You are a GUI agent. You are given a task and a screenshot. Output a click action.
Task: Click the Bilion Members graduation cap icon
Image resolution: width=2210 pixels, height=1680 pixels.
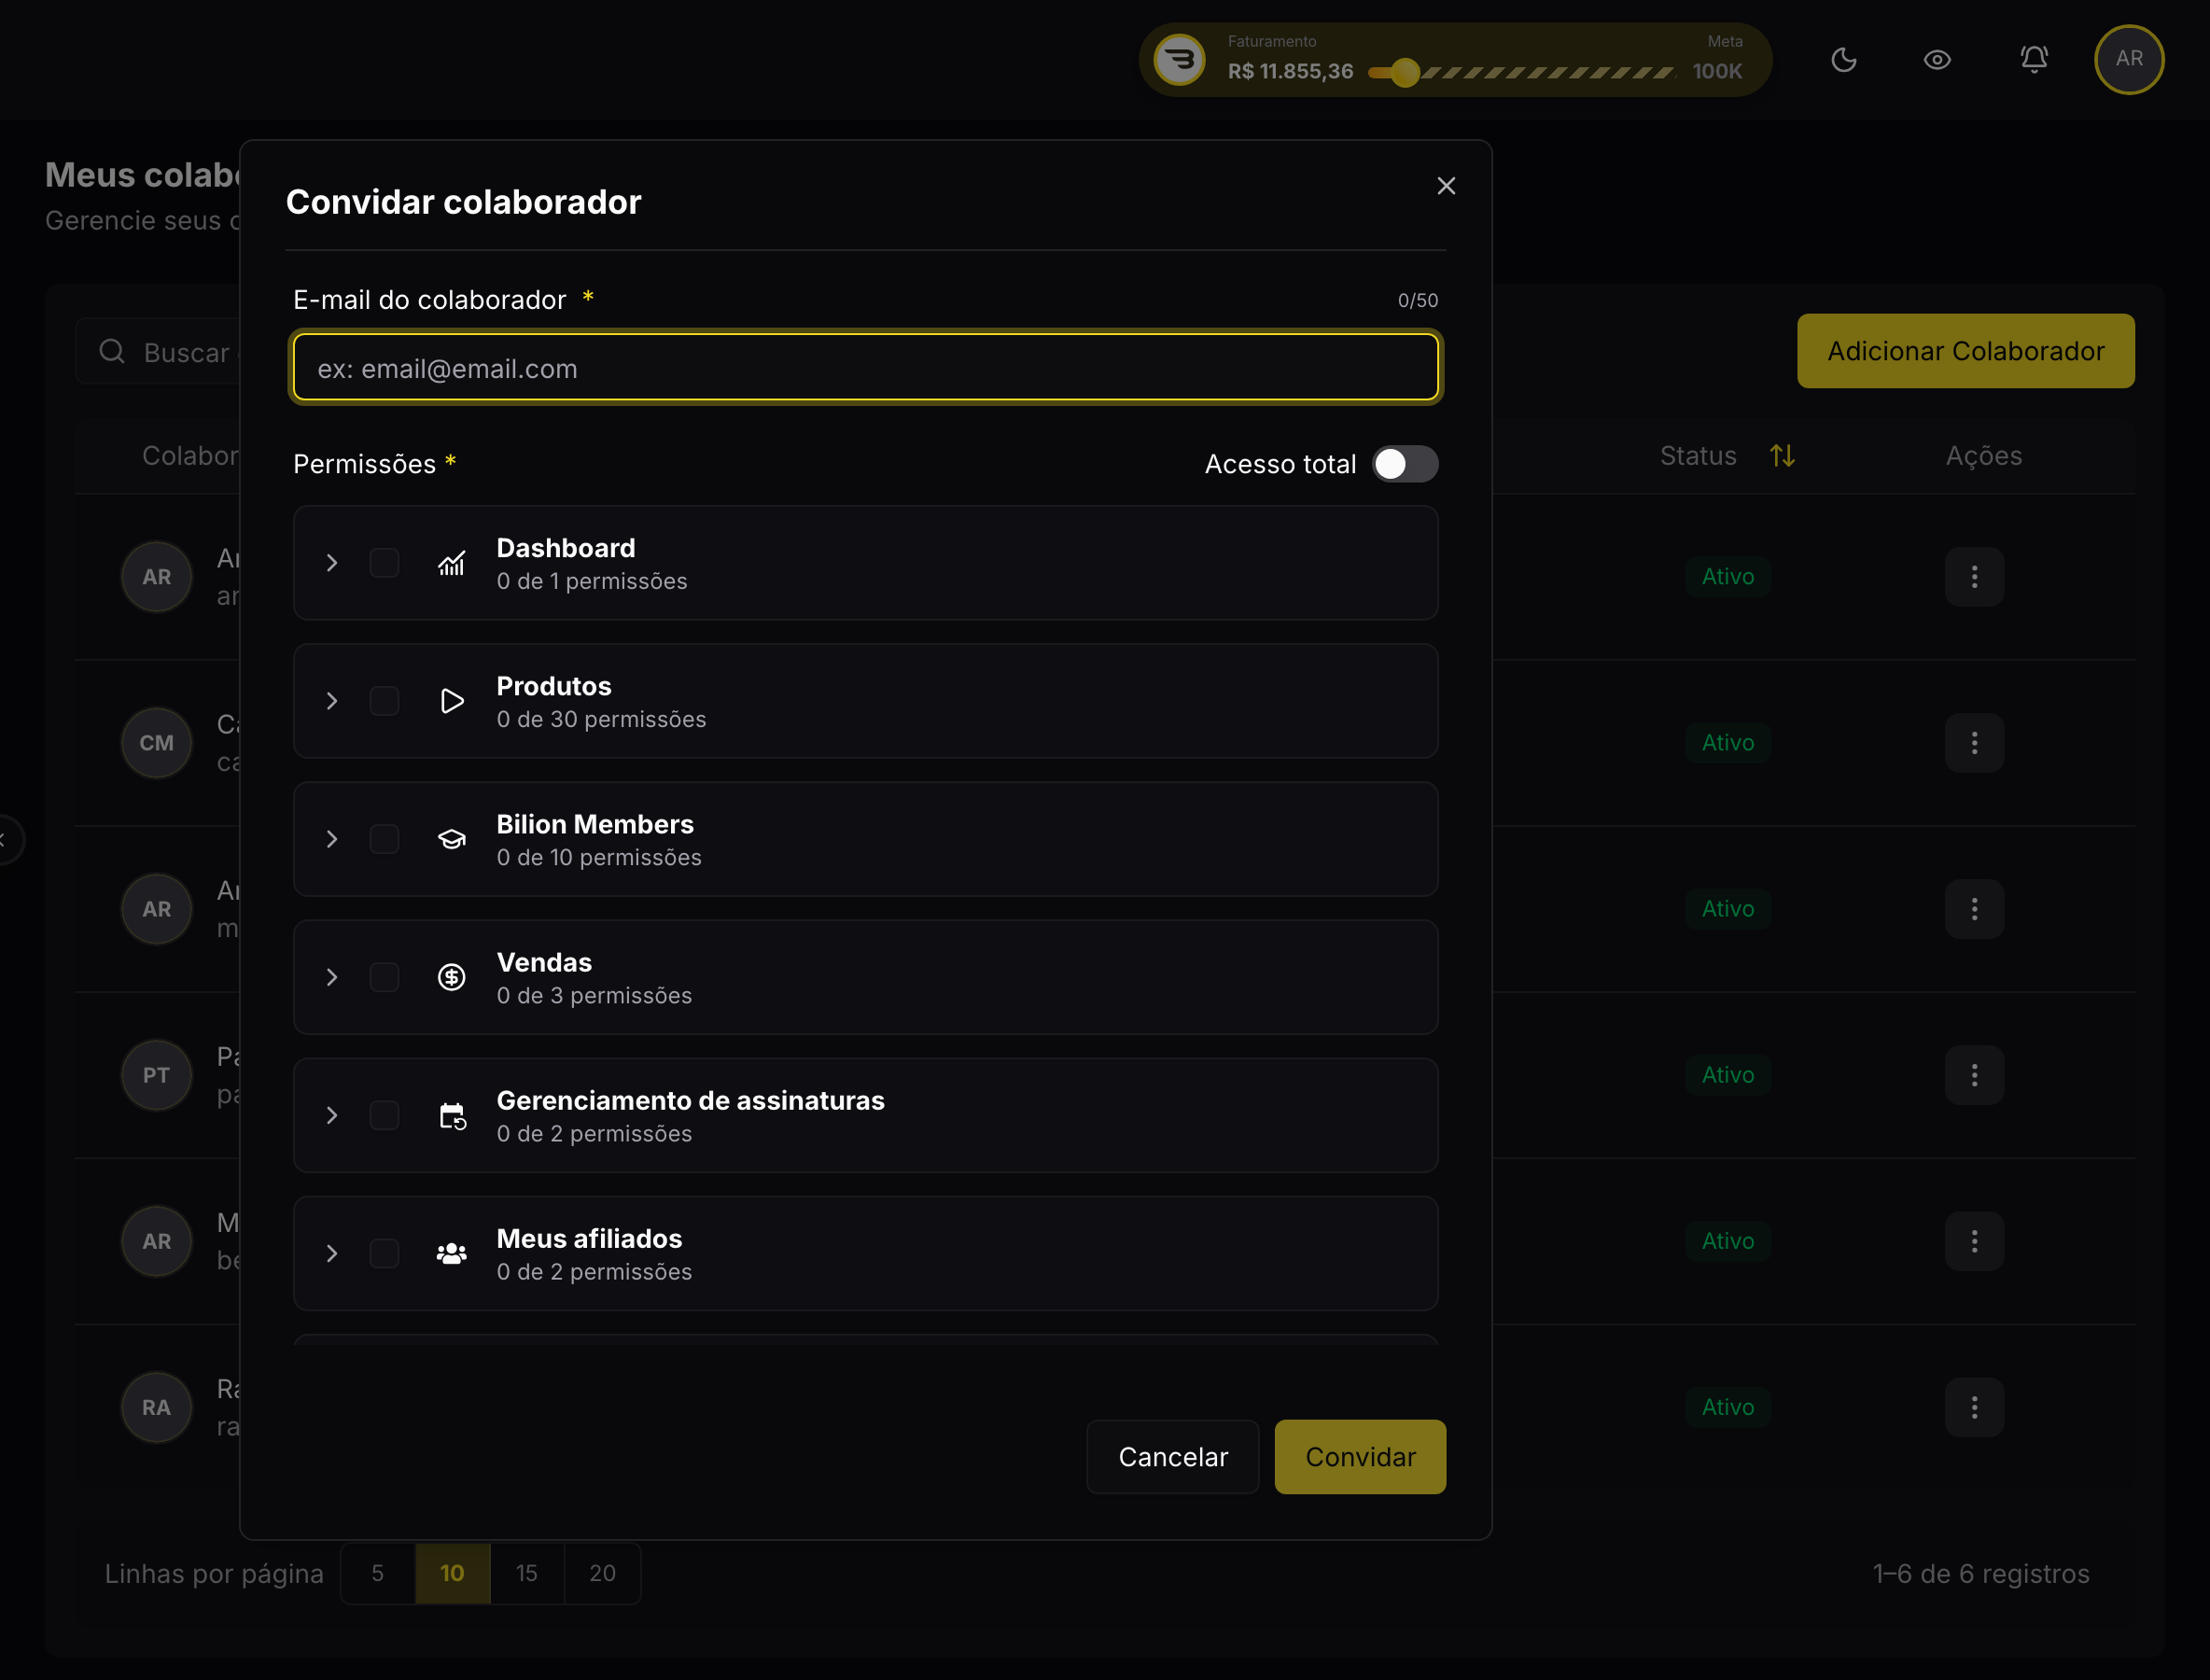tap(452, 839)
